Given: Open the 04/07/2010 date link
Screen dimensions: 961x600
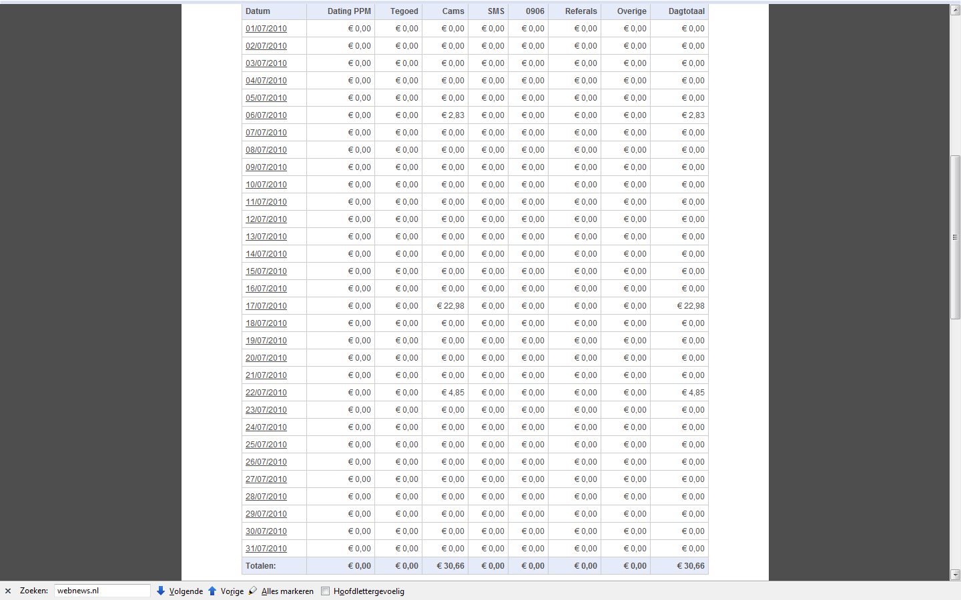Looking at the screenshot, I should (266, 81).
